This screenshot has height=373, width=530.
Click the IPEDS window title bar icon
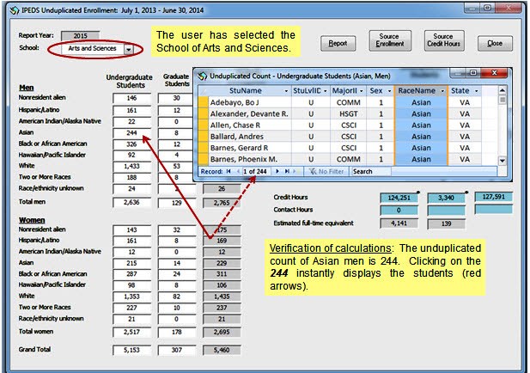tap(15, 10)
